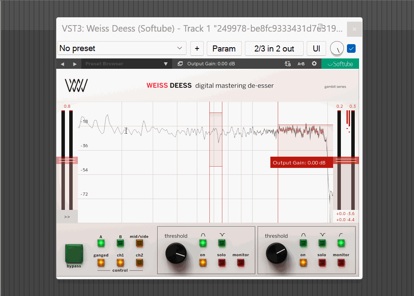Toggle the large green bypass button
The width and height of the screenshot is (414, 296).
click(74, 254)
